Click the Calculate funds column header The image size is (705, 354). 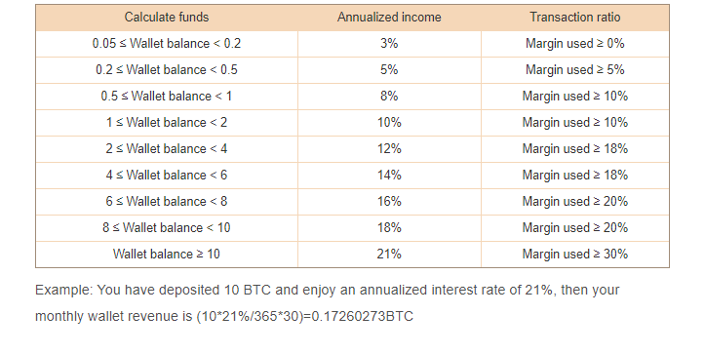pyautogui.click(x=167, y=18)
